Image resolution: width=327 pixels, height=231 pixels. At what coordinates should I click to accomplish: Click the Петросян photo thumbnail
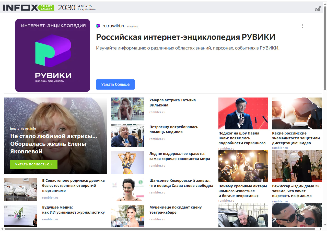pyautogui.click(x=128, y=136)
